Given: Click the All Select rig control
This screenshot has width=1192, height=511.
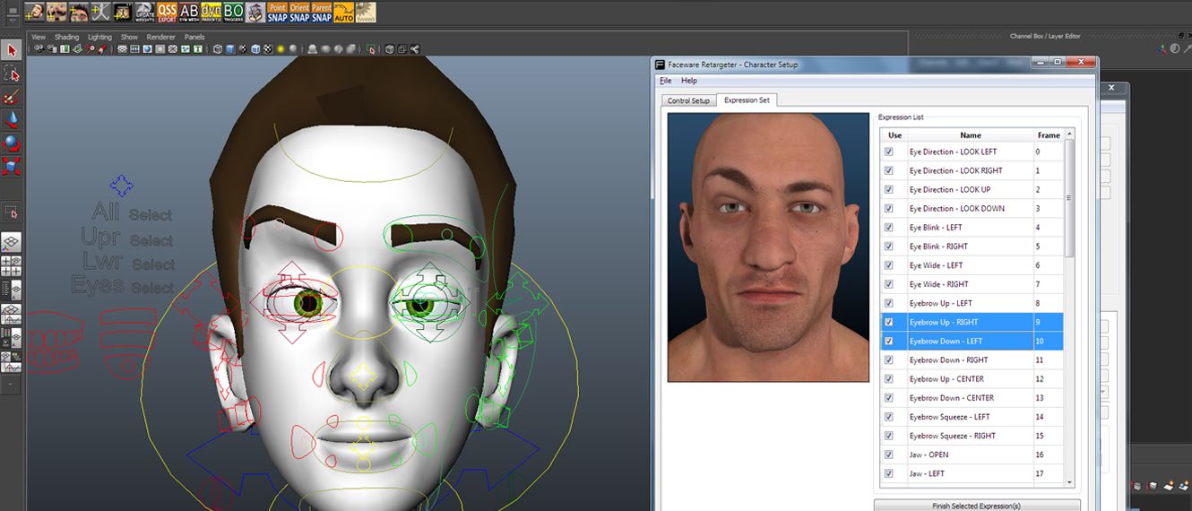Looking at the screenshot, I should [x=133, y=213].
